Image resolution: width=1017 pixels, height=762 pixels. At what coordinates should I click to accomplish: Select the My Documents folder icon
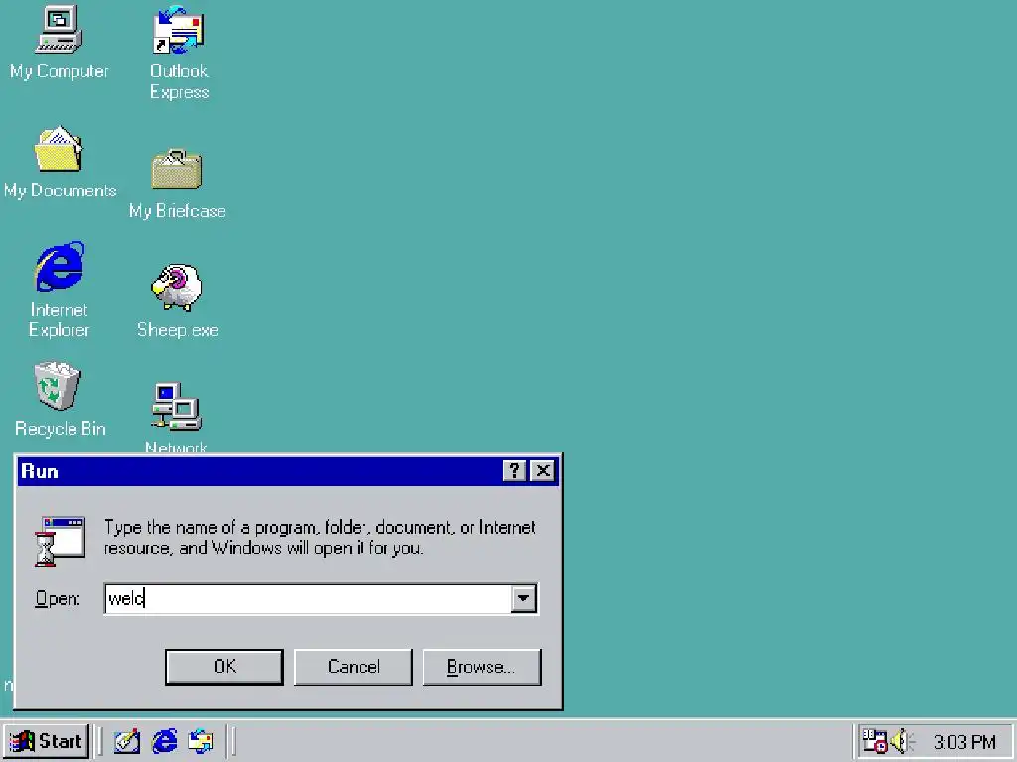[59, 149]
